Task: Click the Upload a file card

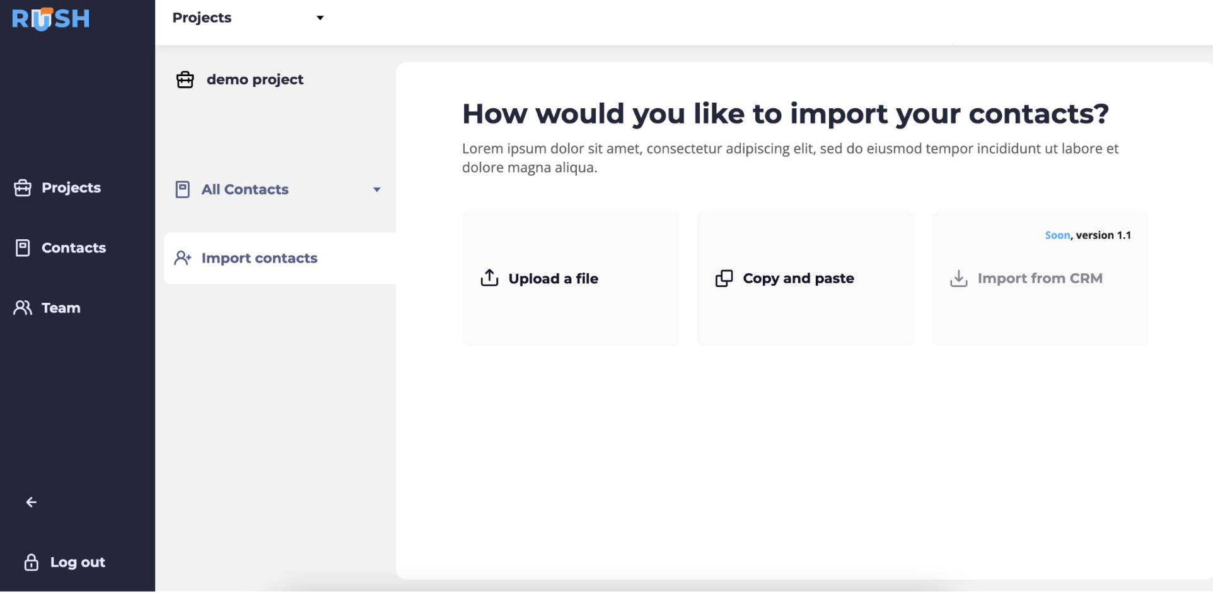Action: 570,278
